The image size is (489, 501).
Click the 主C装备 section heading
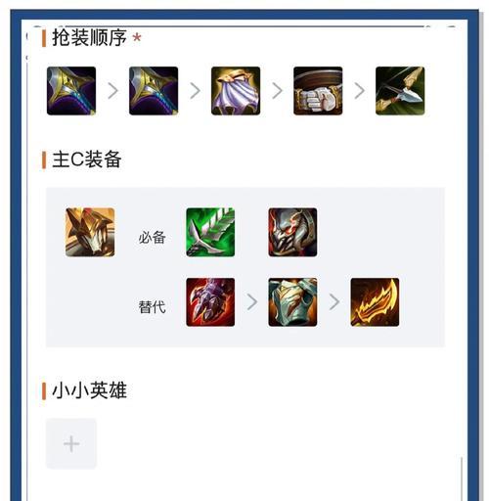point(87,159)
